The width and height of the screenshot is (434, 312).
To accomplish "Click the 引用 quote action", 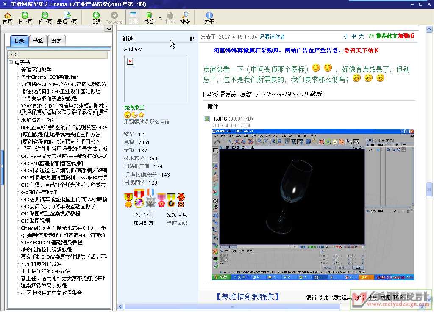I will tap(324, 297).
